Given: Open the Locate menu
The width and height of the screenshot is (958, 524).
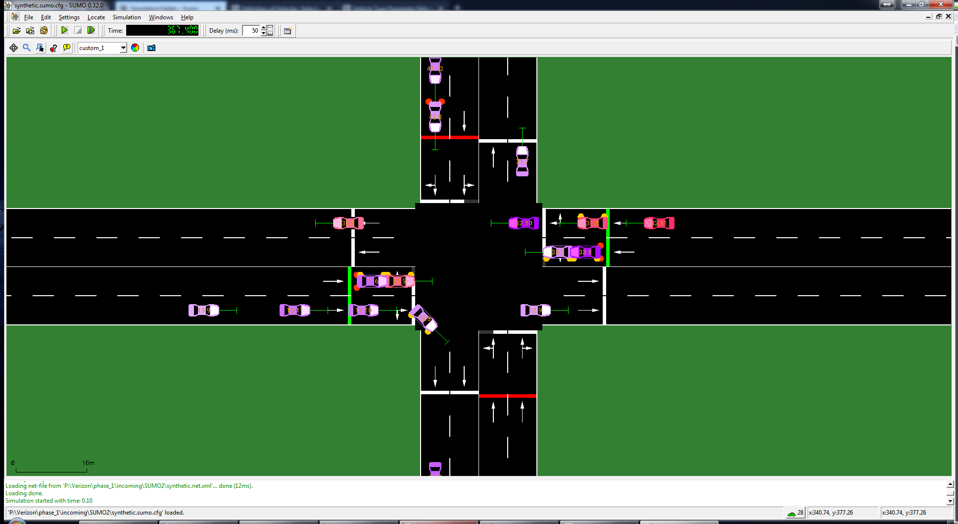Looking at the screenshot, I should [96, 17].
